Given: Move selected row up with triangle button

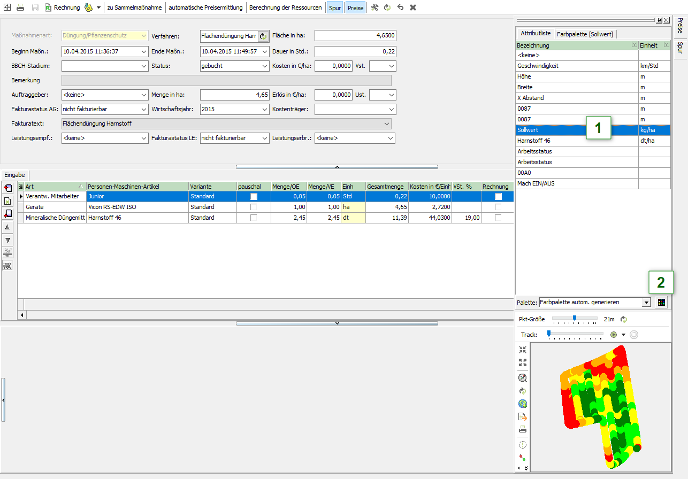Looking at the screenshot, I should click(x=8, y=227).
